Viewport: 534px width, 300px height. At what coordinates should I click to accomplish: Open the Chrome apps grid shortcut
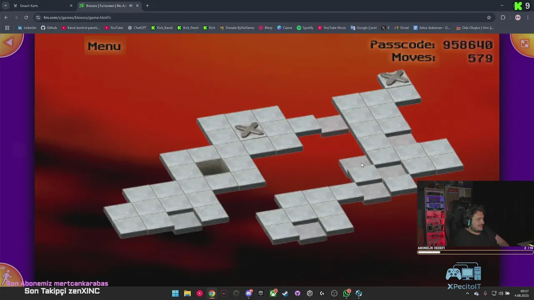(7, 28)
